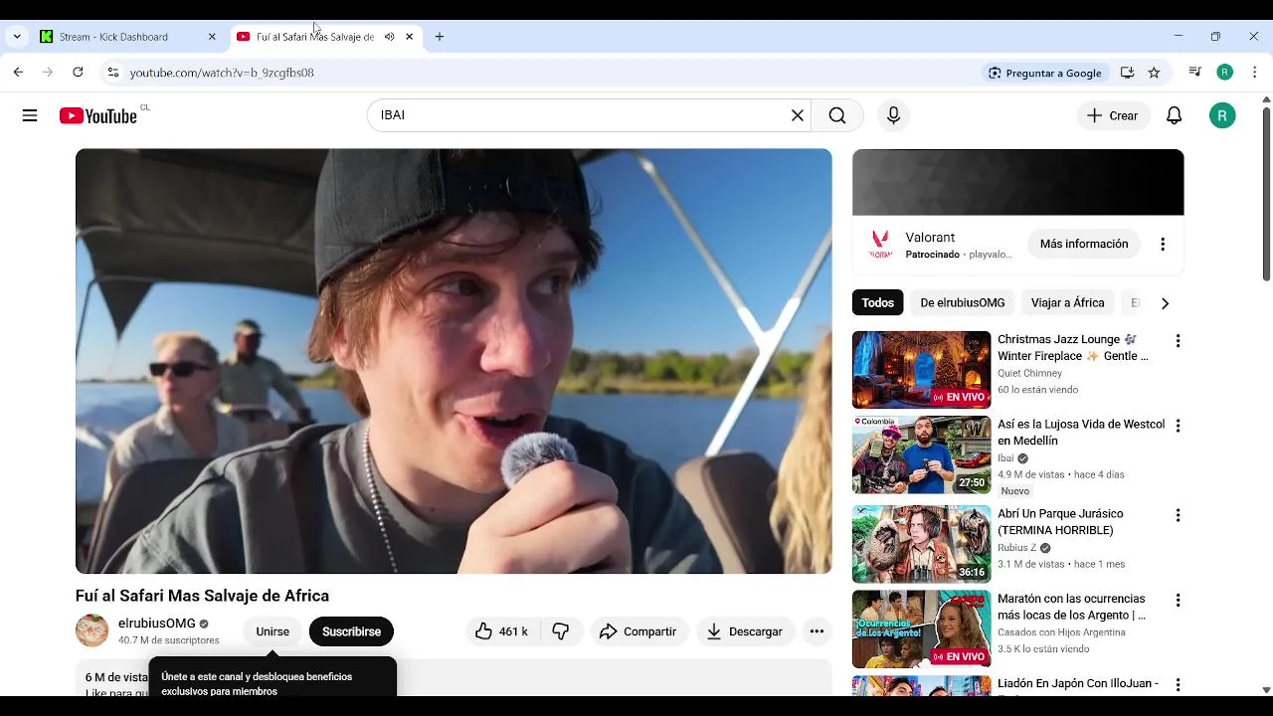The height and width of the screenshot is (716, 1273).
Task: Click the video player to pause
Action: point(454,361)
